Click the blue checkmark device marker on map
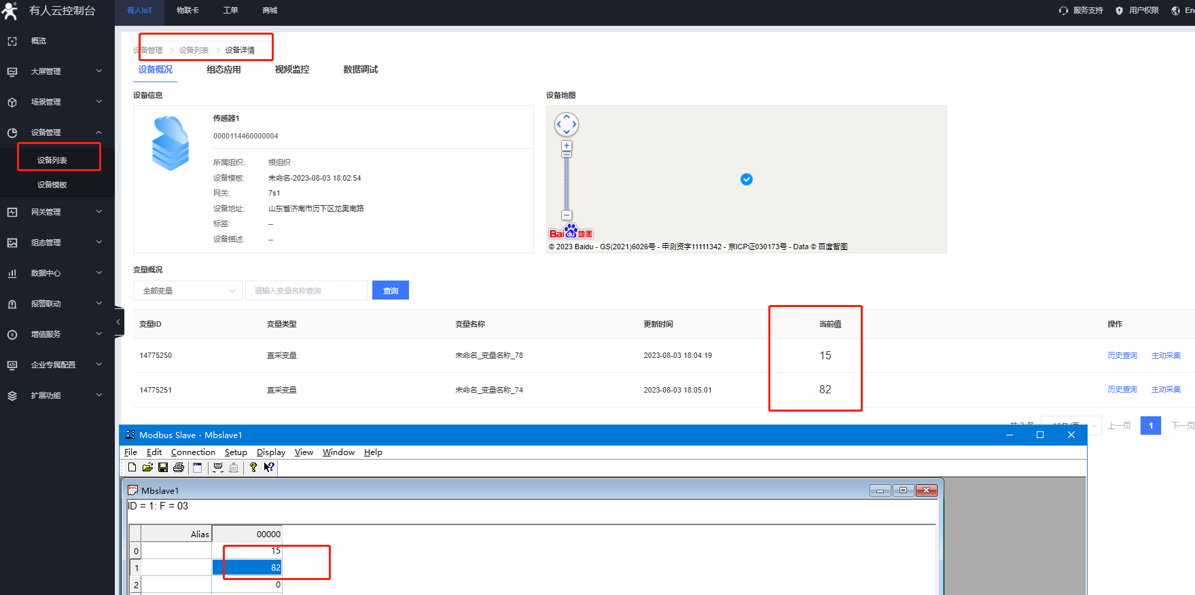The width and height of the screenshot is (1195, 595). point(747,179)
